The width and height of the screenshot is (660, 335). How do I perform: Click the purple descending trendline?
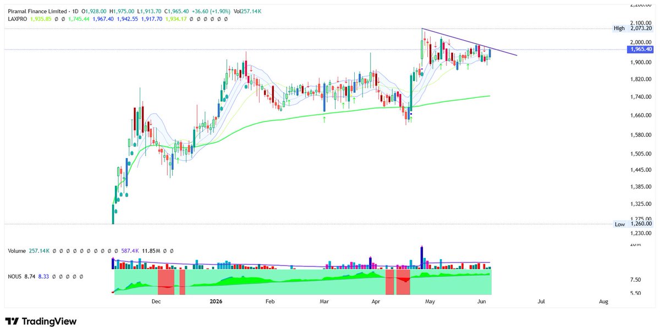pyautogui.click(x=469, y=42)
